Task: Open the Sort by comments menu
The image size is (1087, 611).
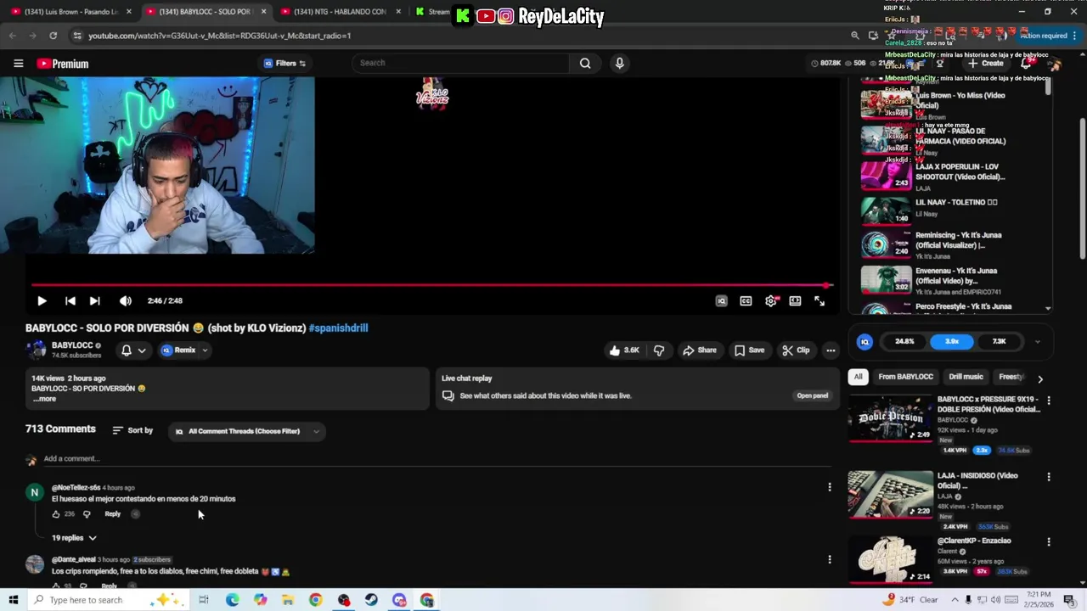Action: pos(132,431)
